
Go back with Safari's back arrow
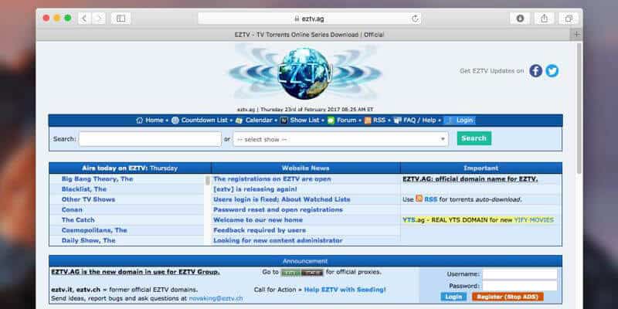pyautogui.click(x=84, y=18)
